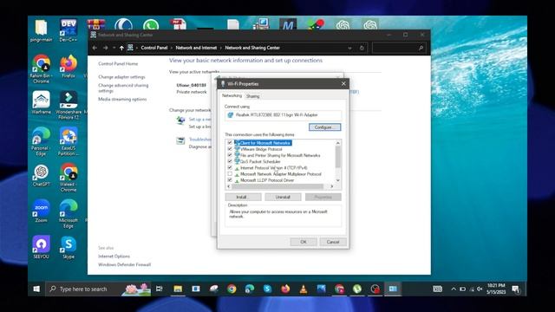555x312 pixels.
Task: Open Windows Defender Firewall link
Action: tap(125, 264)
